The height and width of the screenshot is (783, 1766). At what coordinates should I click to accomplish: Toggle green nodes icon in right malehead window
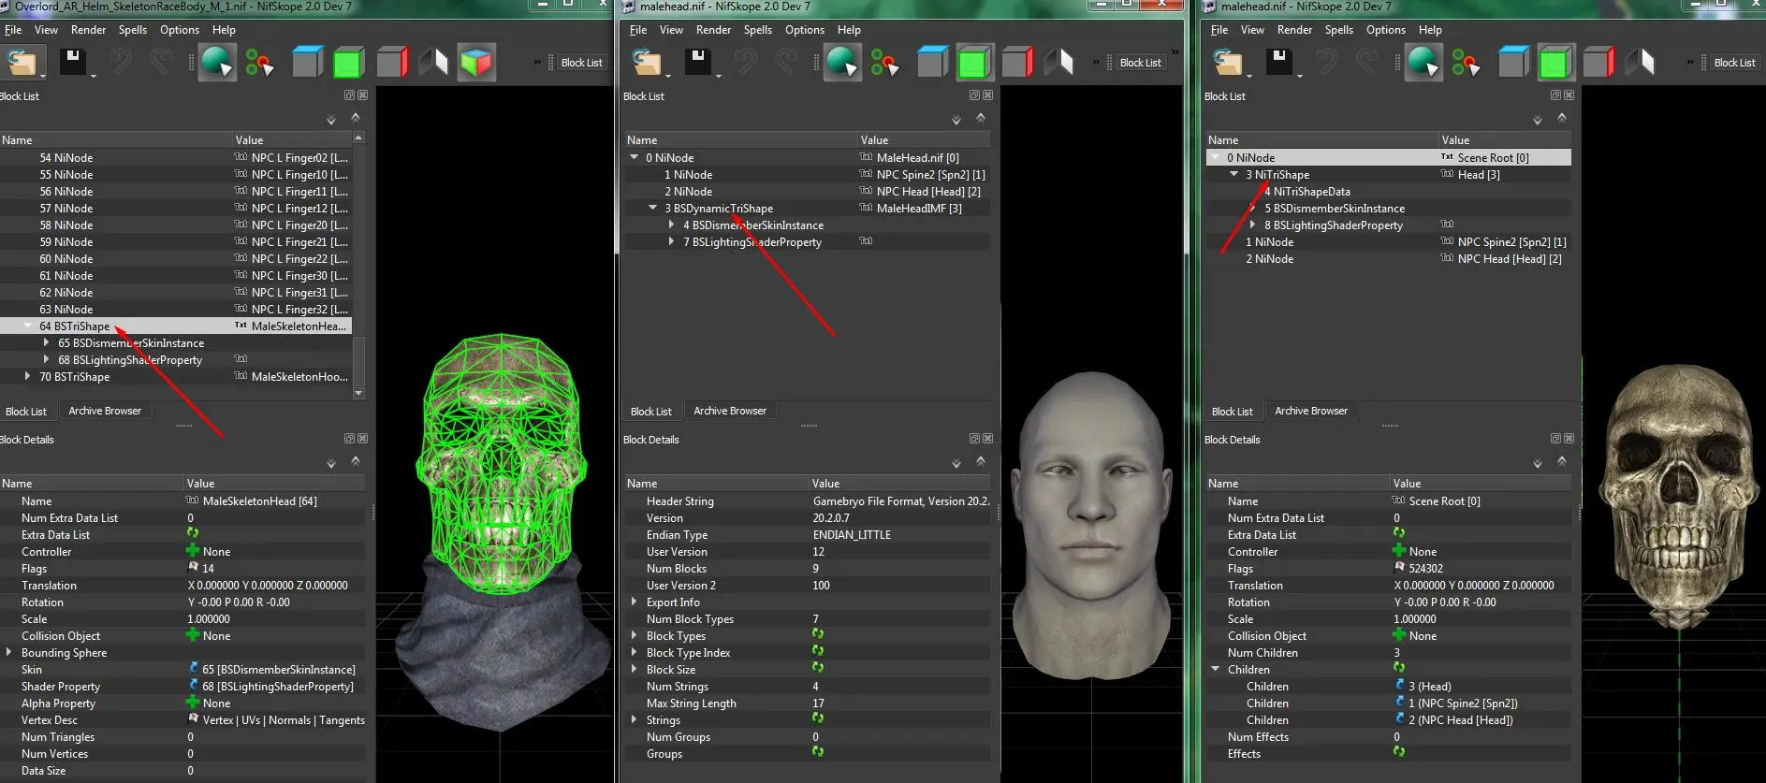pos(1467,63)
